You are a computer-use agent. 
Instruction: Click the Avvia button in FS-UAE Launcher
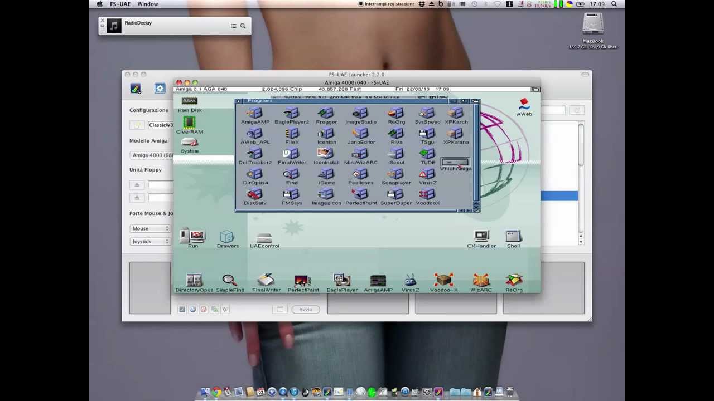tap(305, 310)
